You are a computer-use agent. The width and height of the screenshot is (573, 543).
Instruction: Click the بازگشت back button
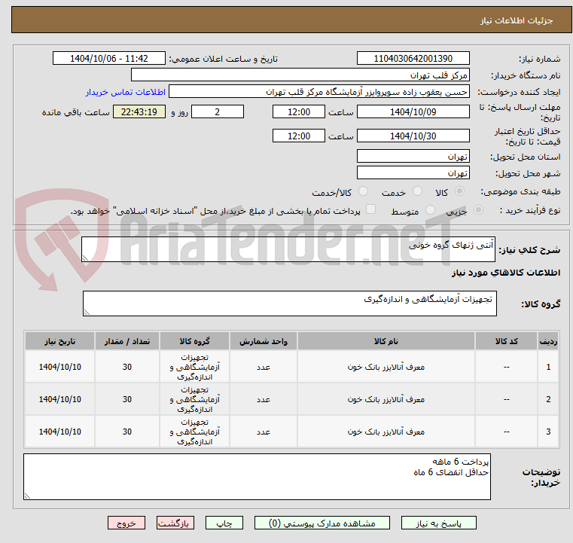click(175, 523)
